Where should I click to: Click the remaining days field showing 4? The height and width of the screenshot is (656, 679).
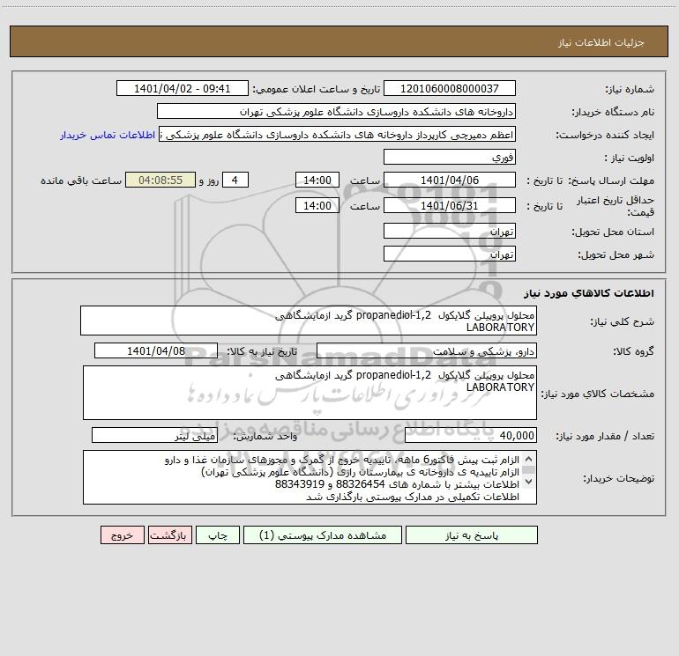click(x=235, y=180)
